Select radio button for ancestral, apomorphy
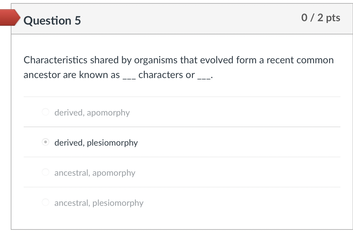 (45, 173)
